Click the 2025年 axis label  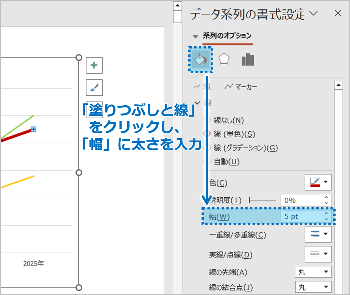coord(33,264)
